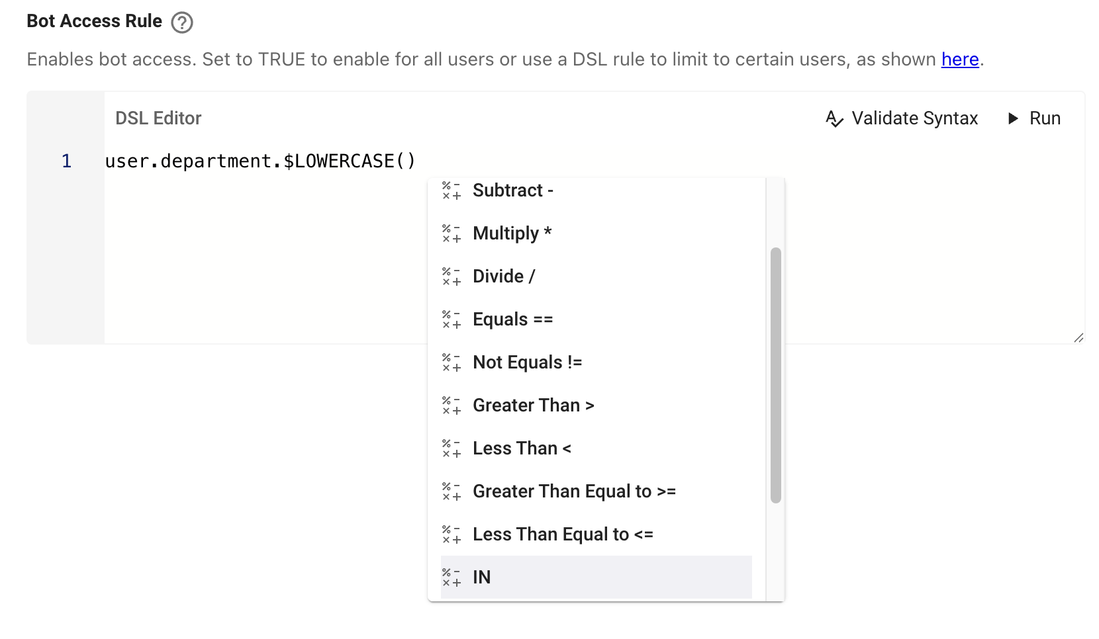
Task: Choose Less Than Equal to <= option
Action: 563,534
